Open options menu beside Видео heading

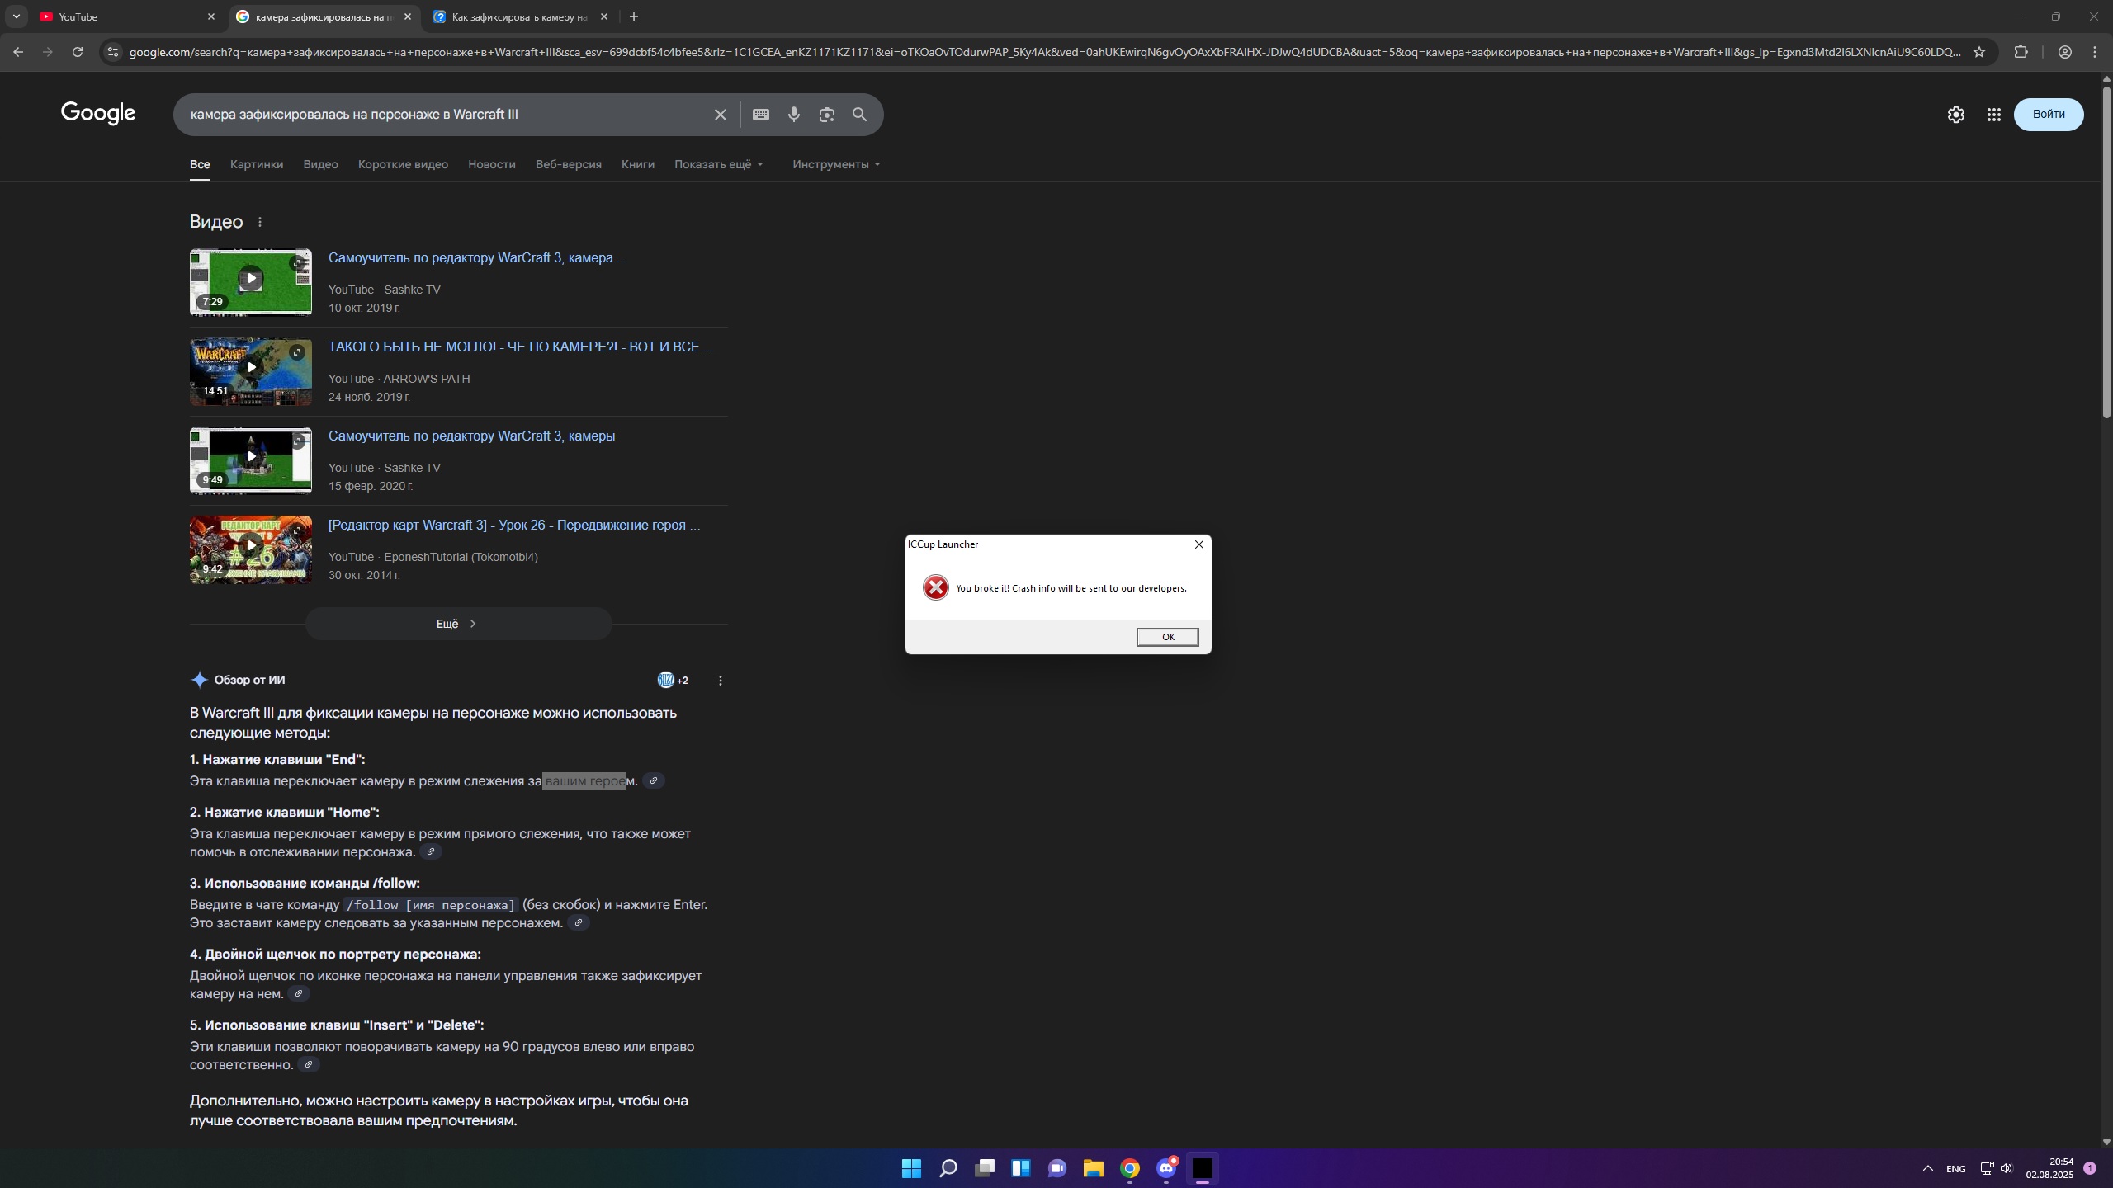(x=260, y=222)
